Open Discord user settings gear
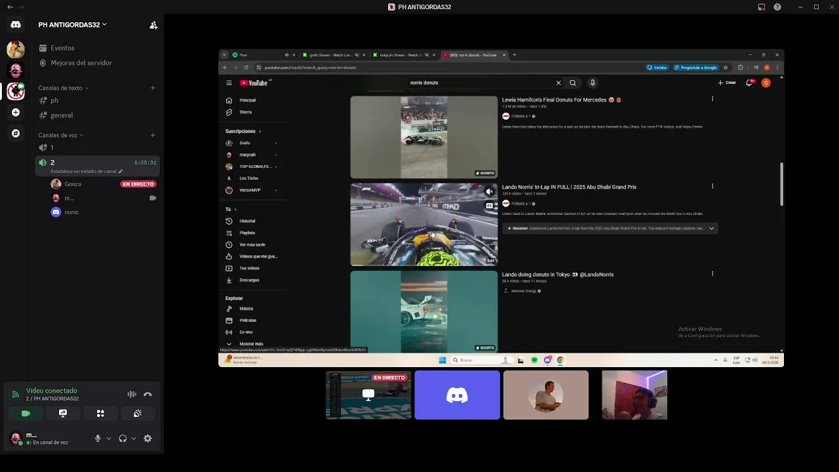This screenshot has width=839, height=472. 147,439
